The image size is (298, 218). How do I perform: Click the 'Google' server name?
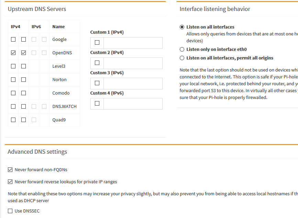click(59, 39)
